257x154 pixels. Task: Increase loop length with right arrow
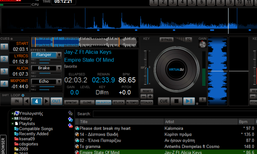tap(46, 101)
